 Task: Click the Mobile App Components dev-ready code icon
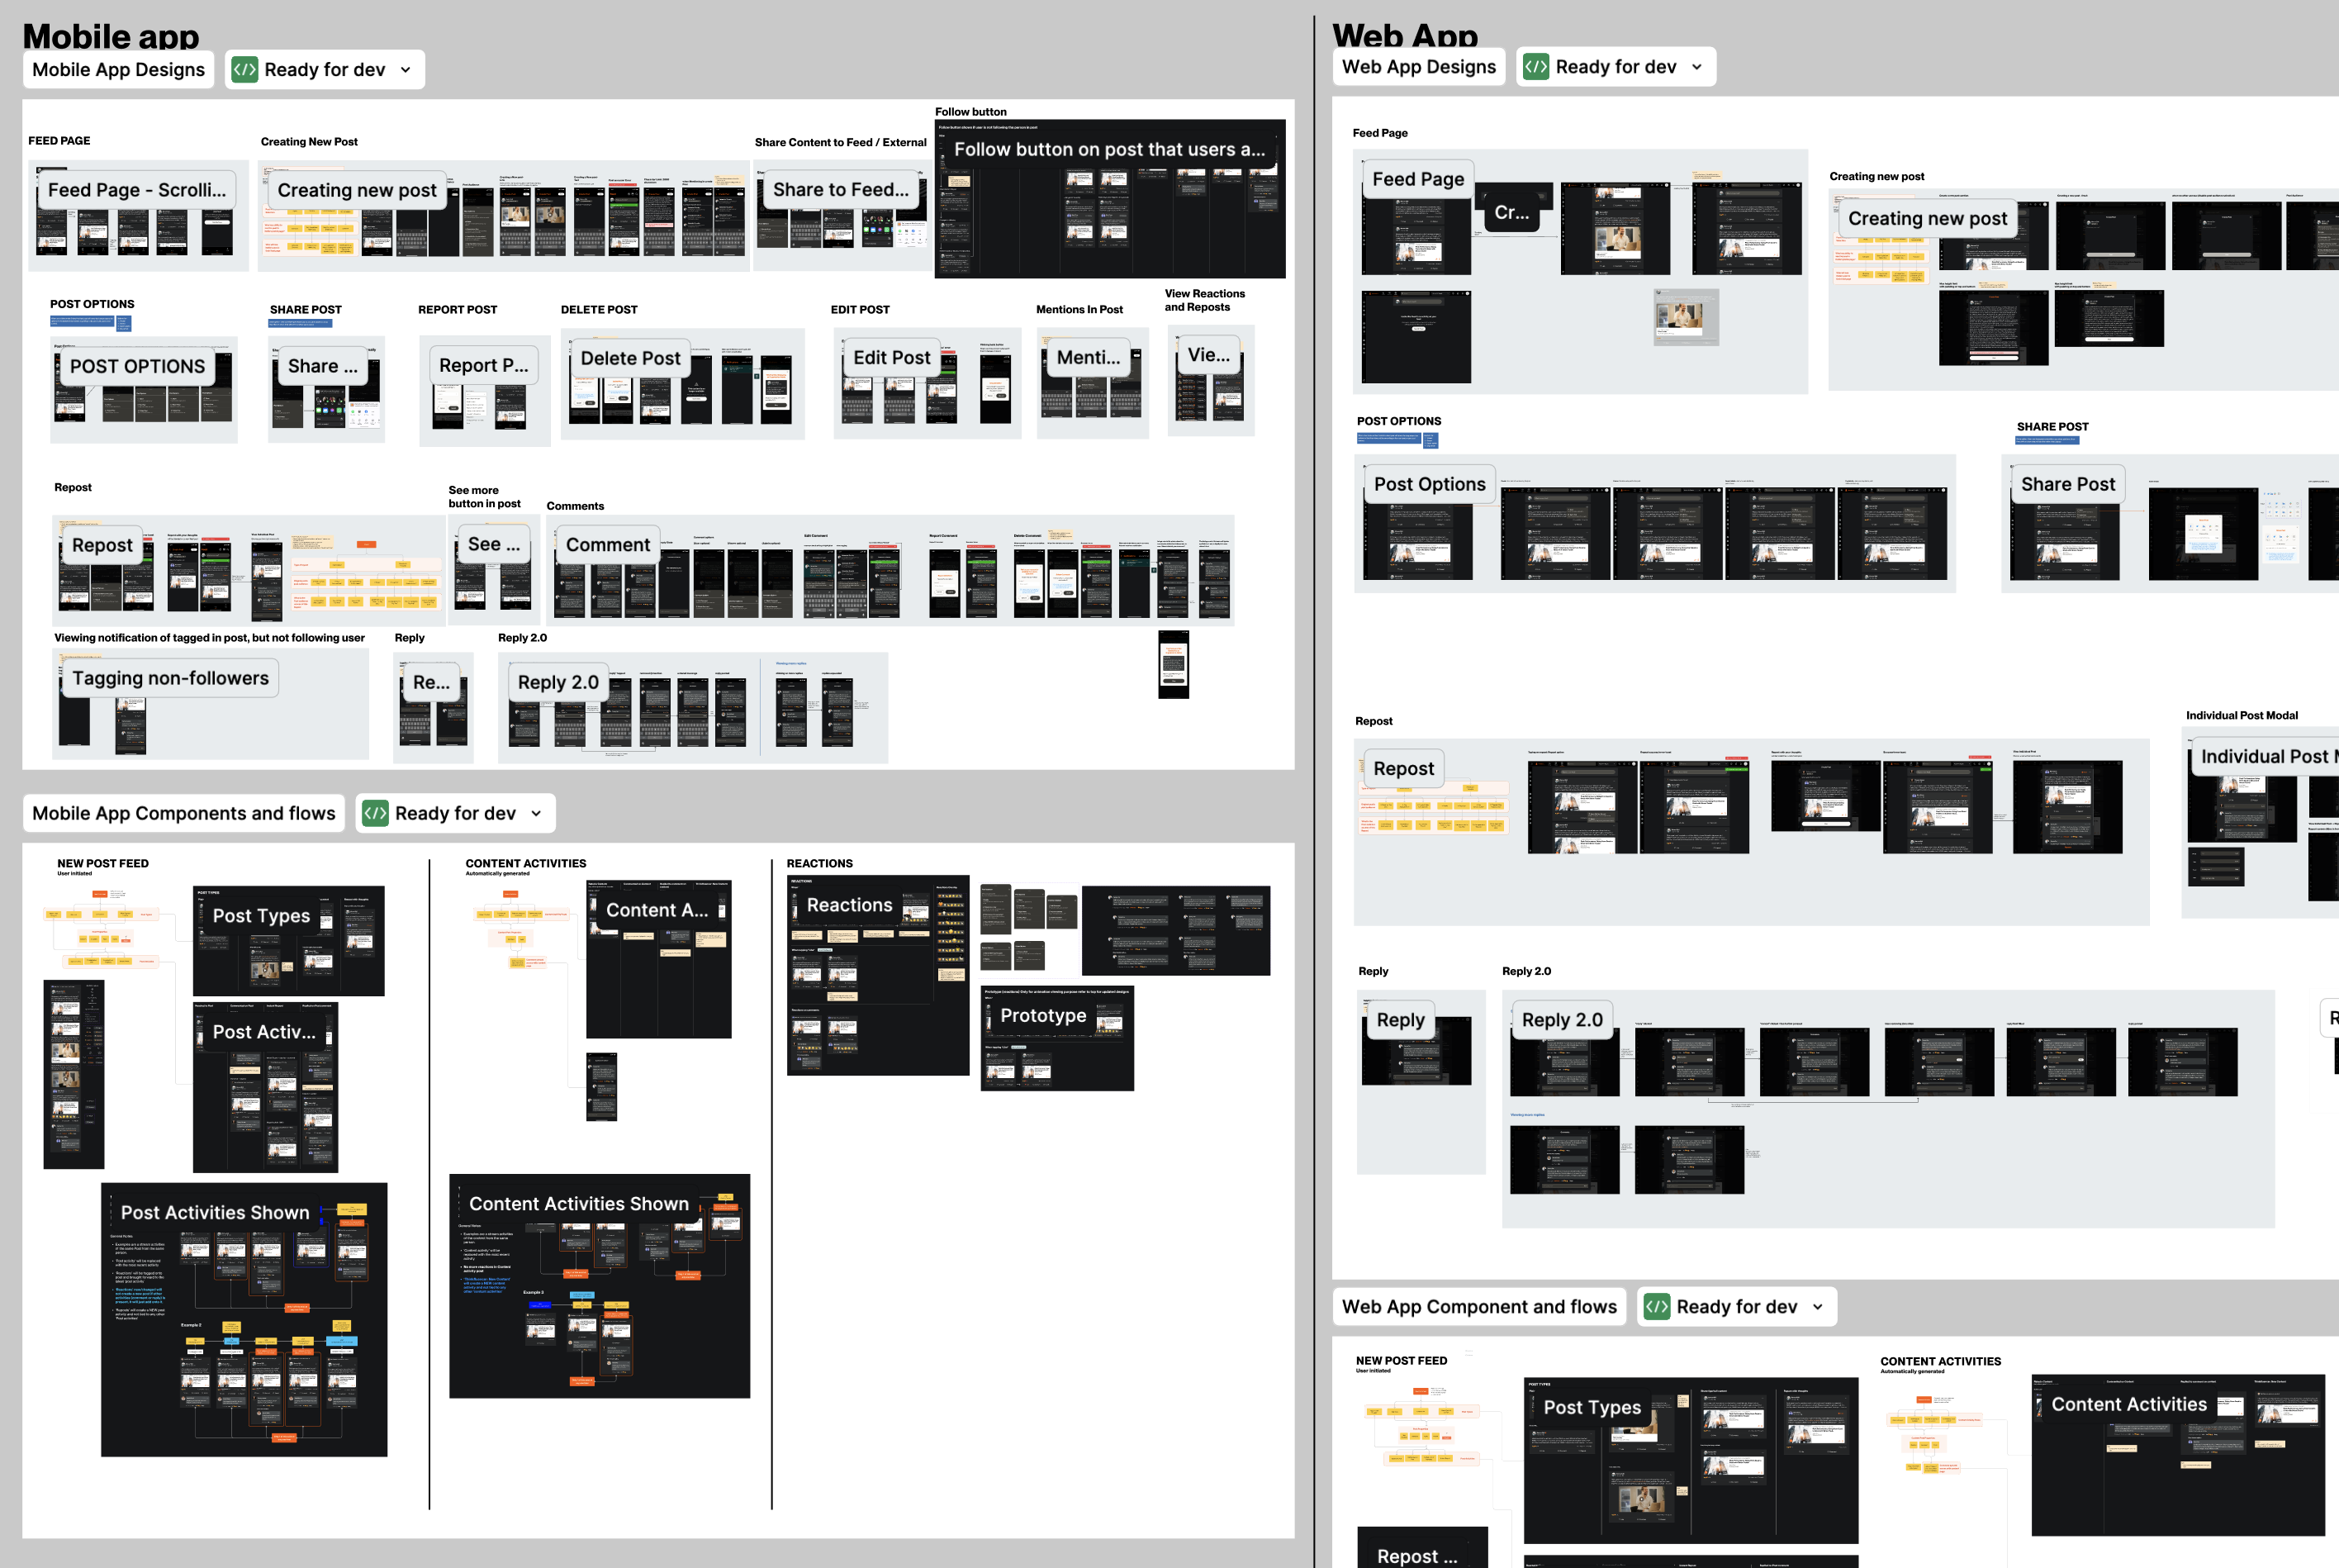(x=375, y=814)
